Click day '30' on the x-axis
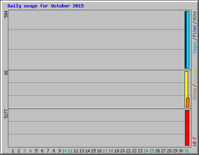The height and width of the screenshot is (155, 199). click(x=181, y=151)
